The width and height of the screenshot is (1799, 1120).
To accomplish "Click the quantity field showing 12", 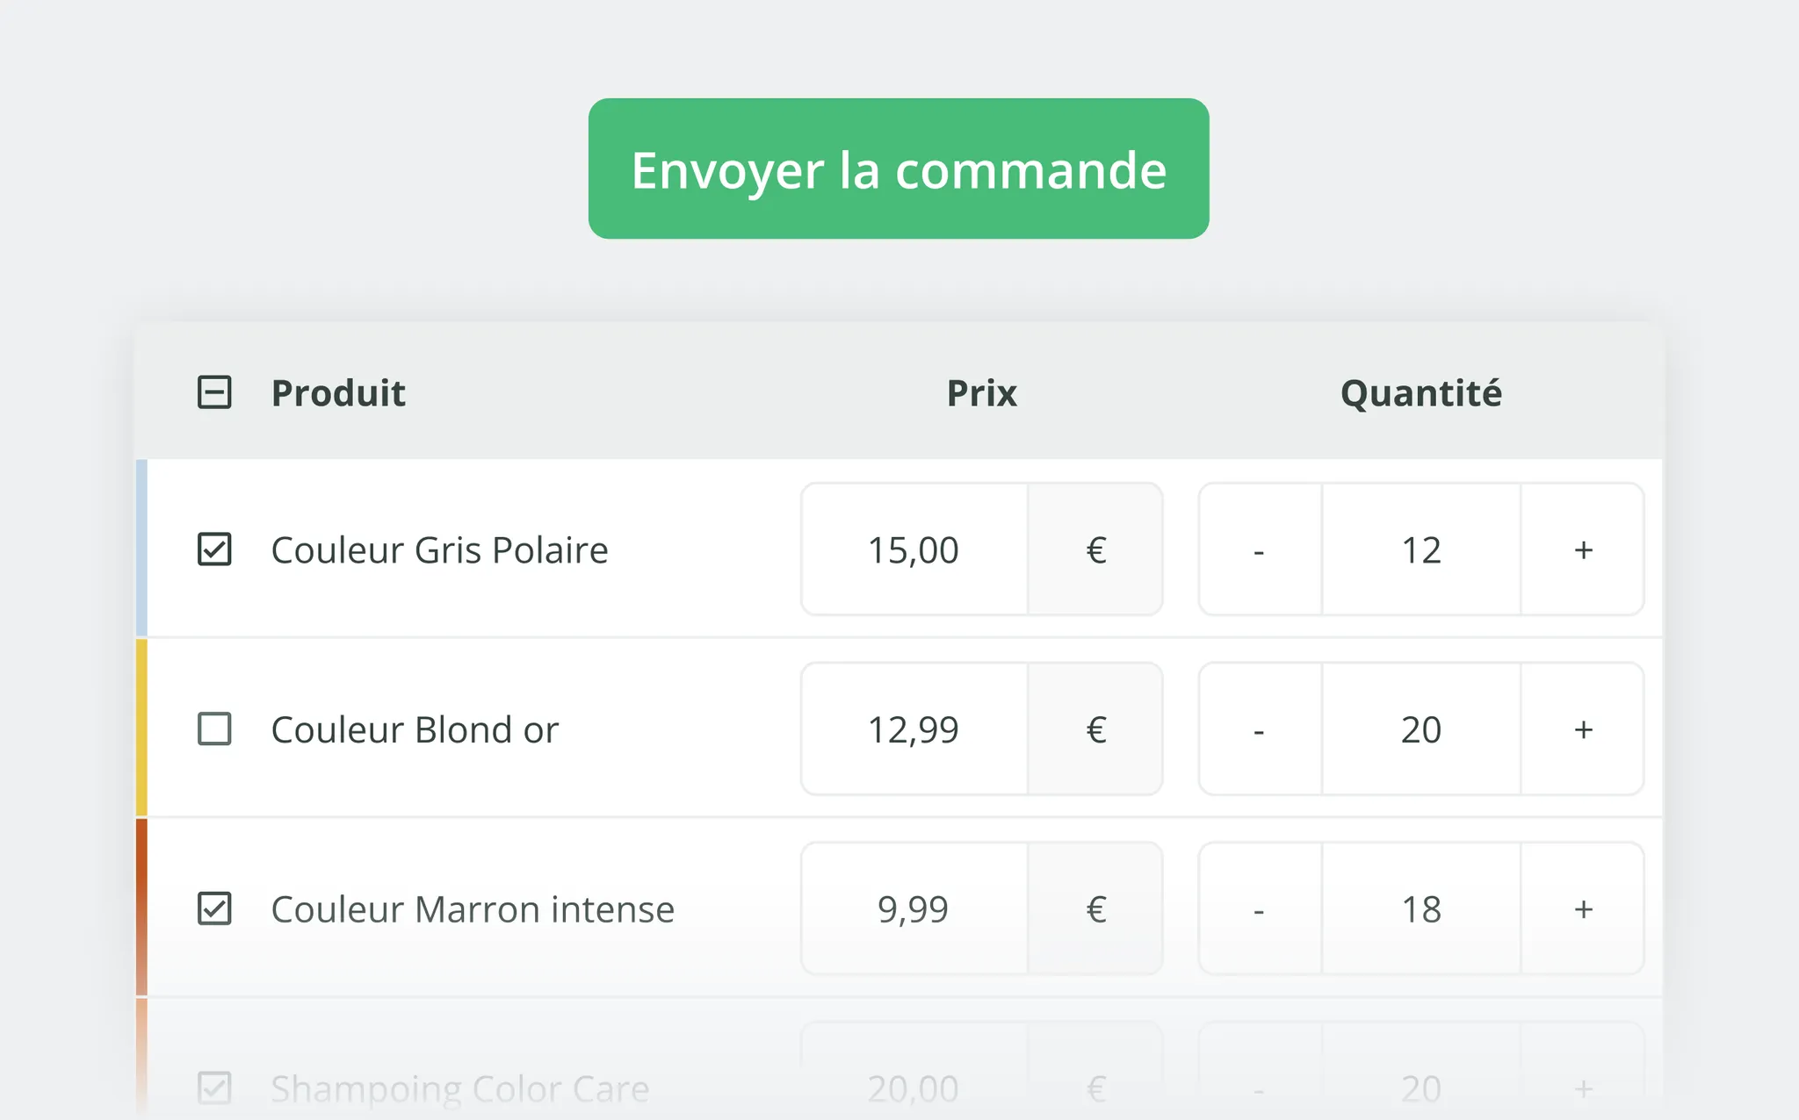I will (1421, 549).
